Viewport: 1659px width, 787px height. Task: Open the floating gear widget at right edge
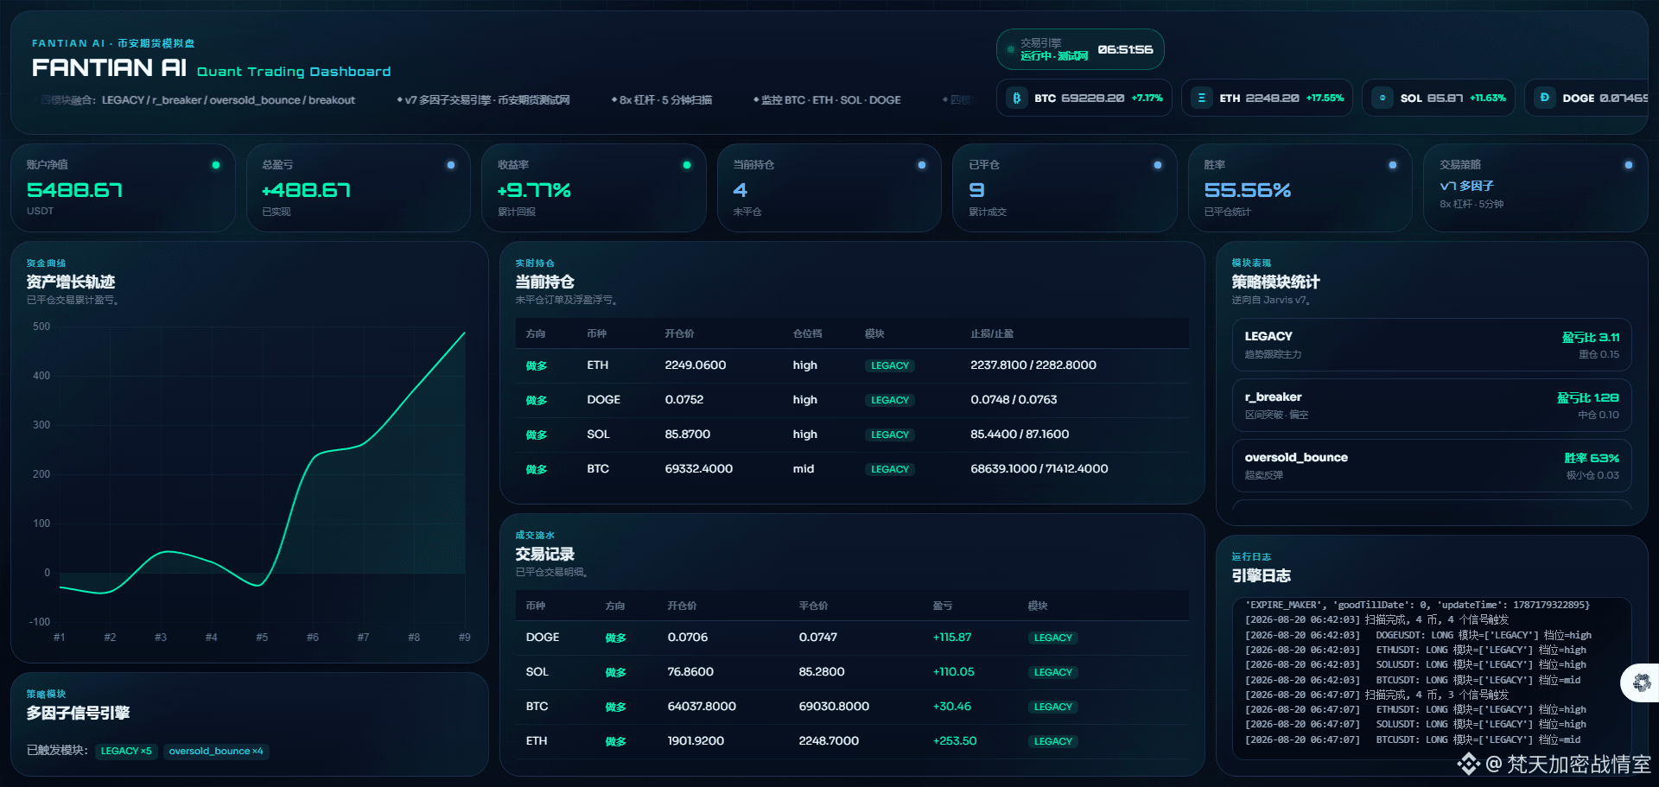pos(1641,682)
